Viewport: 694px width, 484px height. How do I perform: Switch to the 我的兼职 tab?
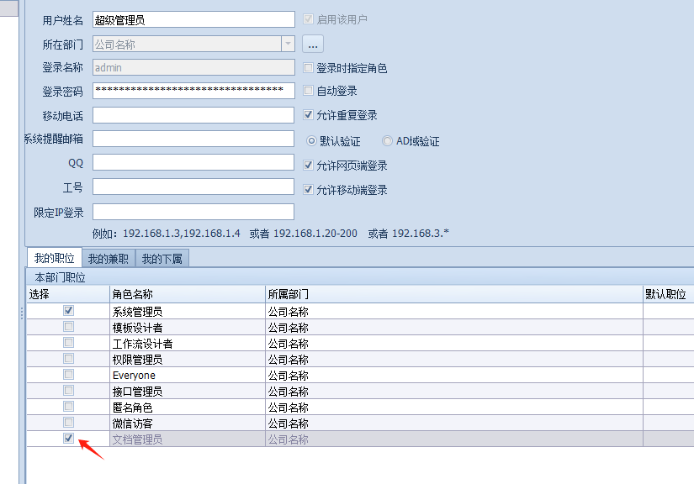click(109, 259)
